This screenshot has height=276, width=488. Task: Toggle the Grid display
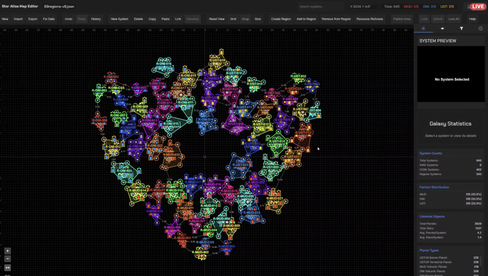coord(233,19)
